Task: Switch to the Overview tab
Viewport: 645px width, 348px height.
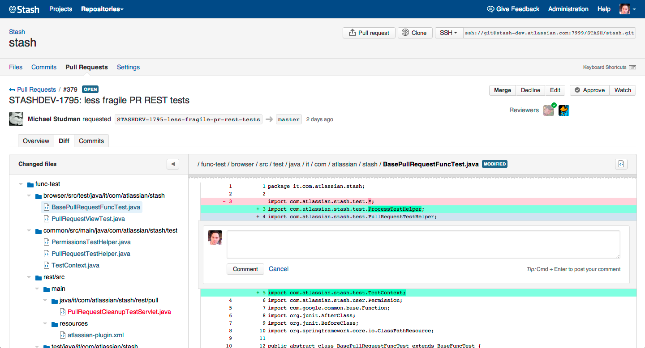Action: tap(36, 141)
